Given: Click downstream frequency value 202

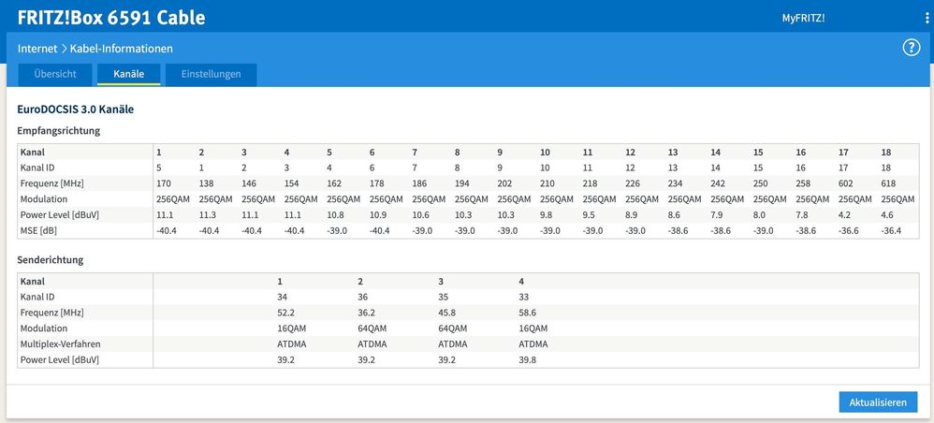Looking at the screenshot, I should click(504, 183).
